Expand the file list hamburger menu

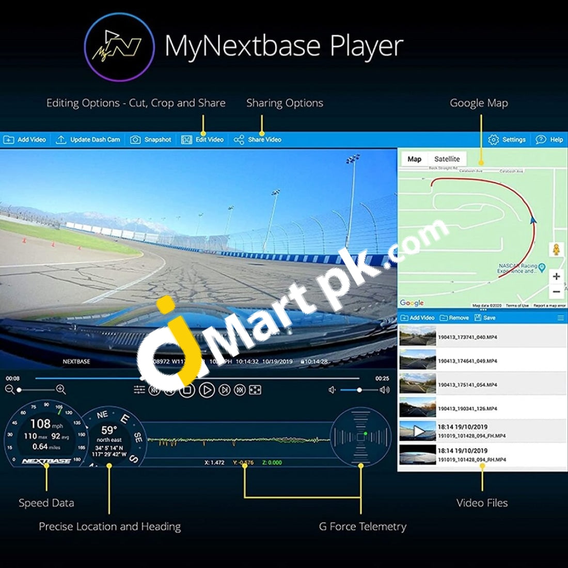(560, 318)
